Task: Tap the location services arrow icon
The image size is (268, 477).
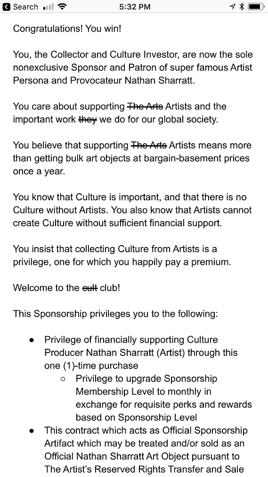Action: click(233, 7)
